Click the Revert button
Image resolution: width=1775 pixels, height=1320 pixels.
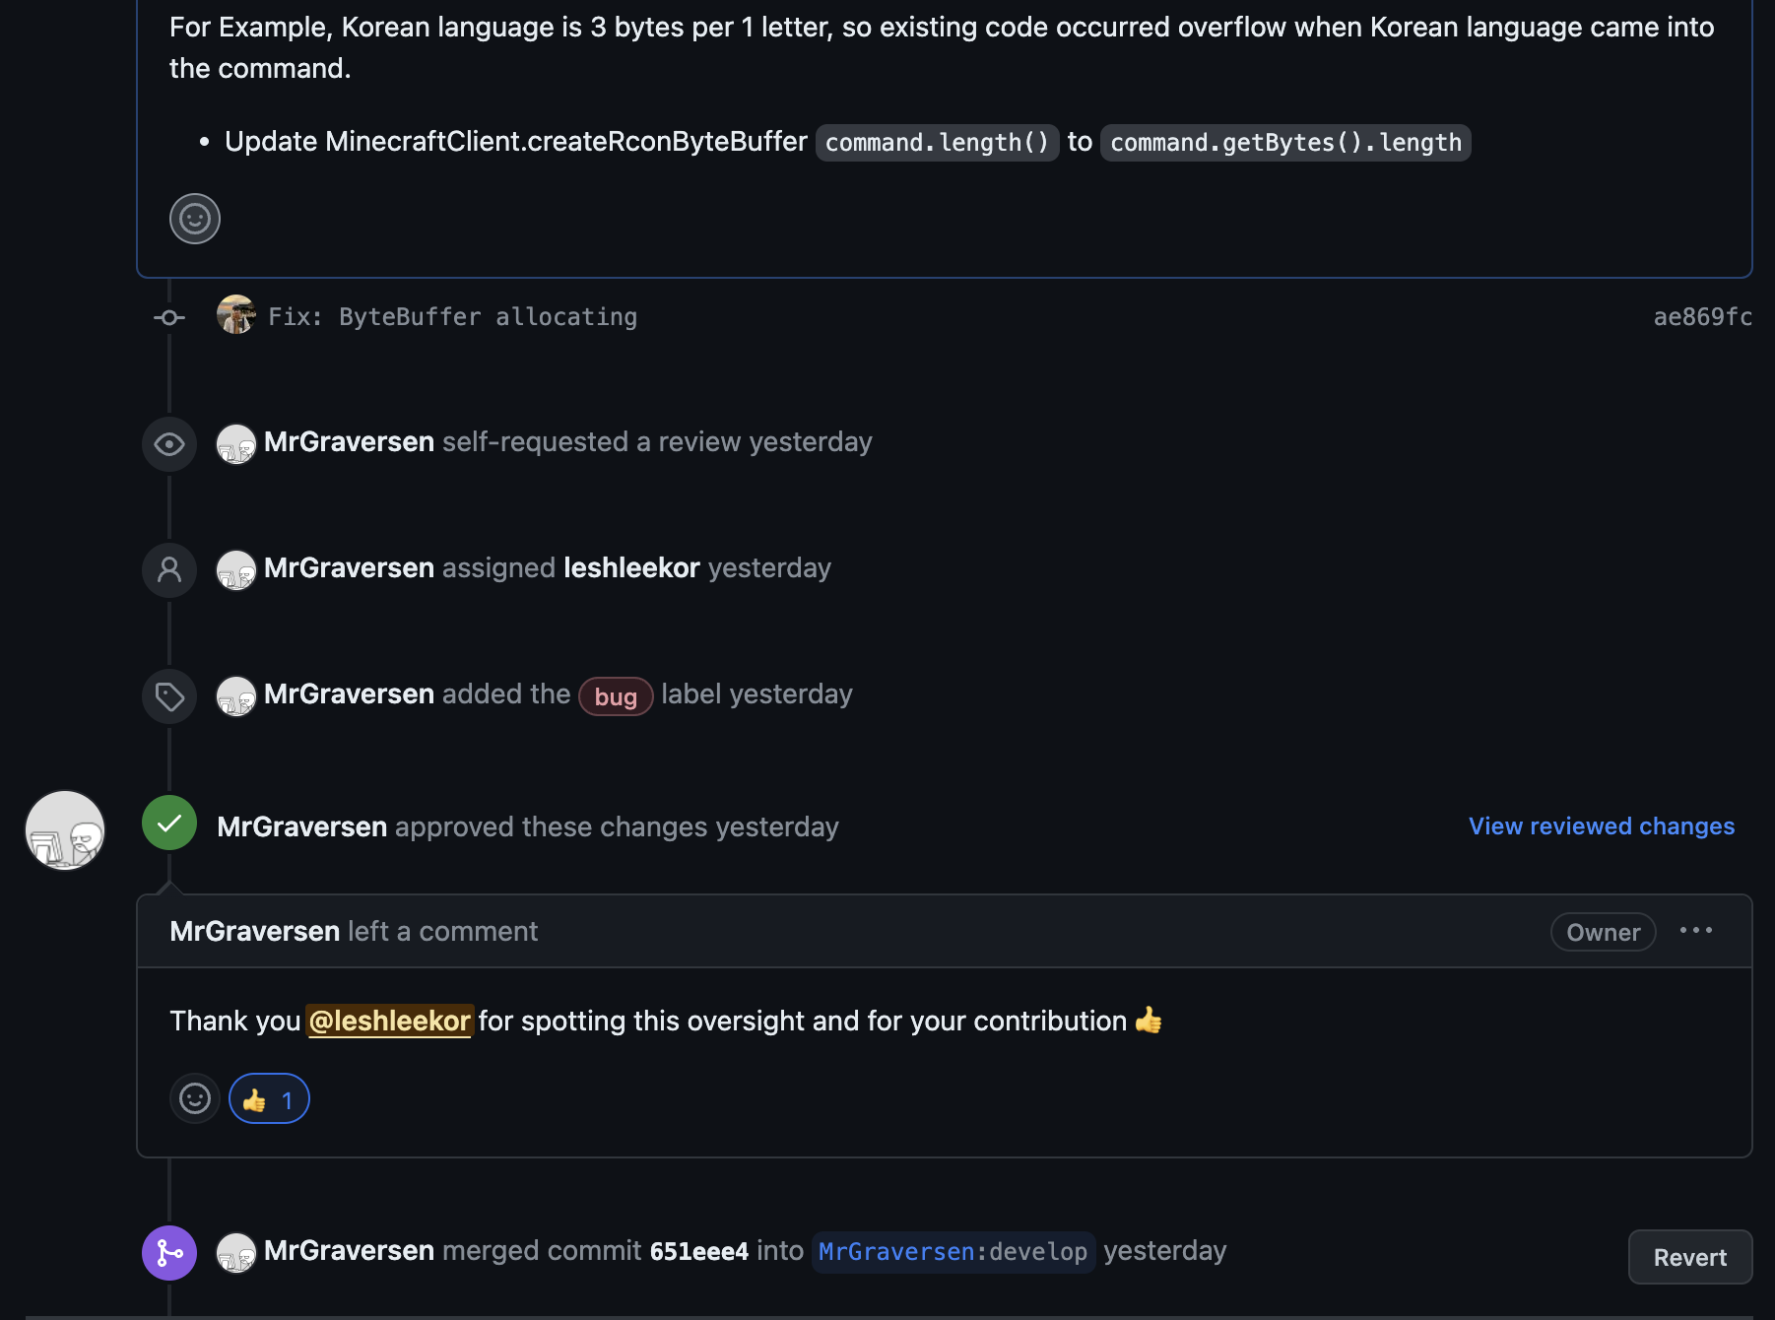click(1689, 1257)
